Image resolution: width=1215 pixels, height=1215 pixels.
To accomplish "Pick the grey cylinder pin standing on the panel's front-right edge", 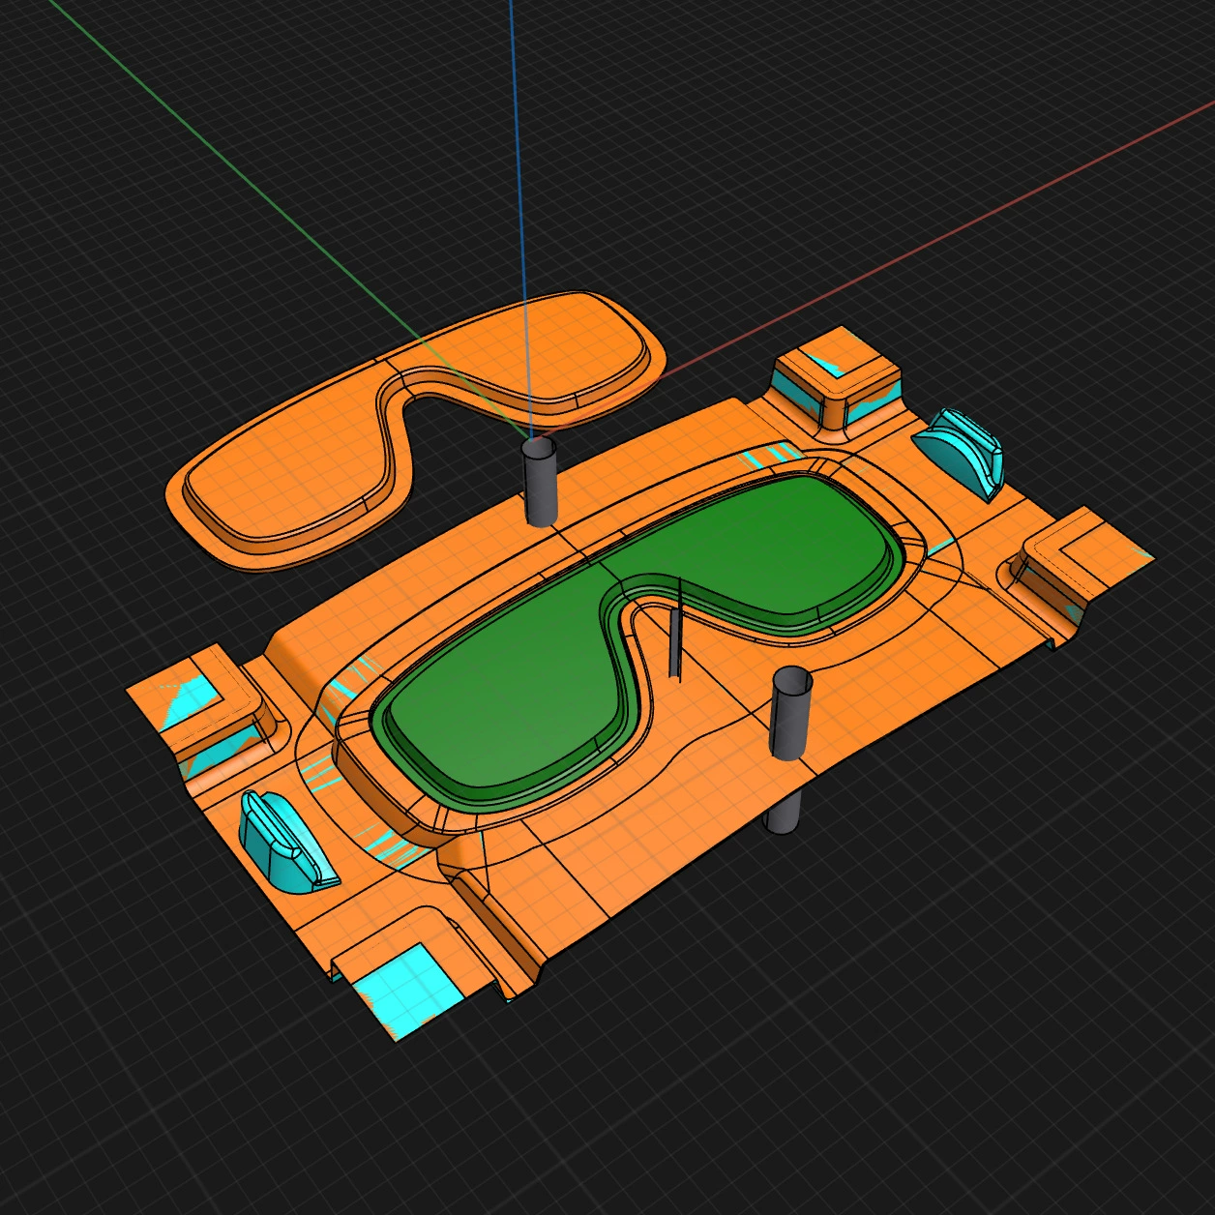I will point(790,711).
